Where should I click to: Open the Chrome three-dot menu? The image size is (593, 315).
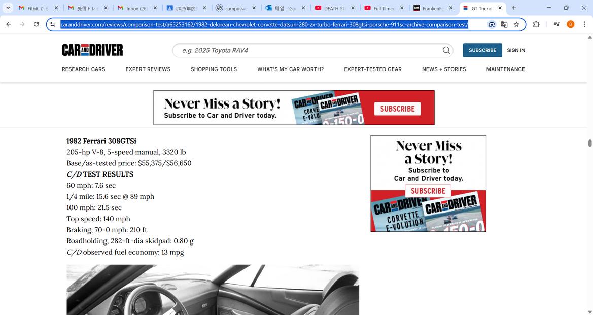pyautogui.click(x=584, y=24)
